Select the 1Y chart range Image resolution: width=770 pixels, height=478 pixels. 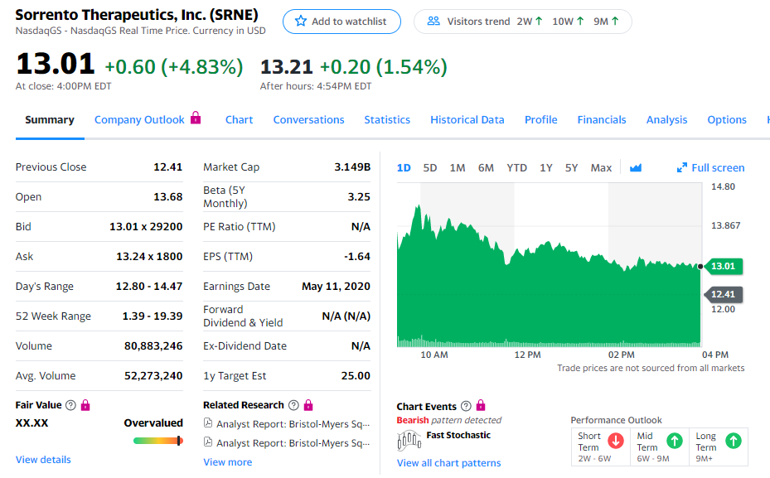click(x=546, y=168)
